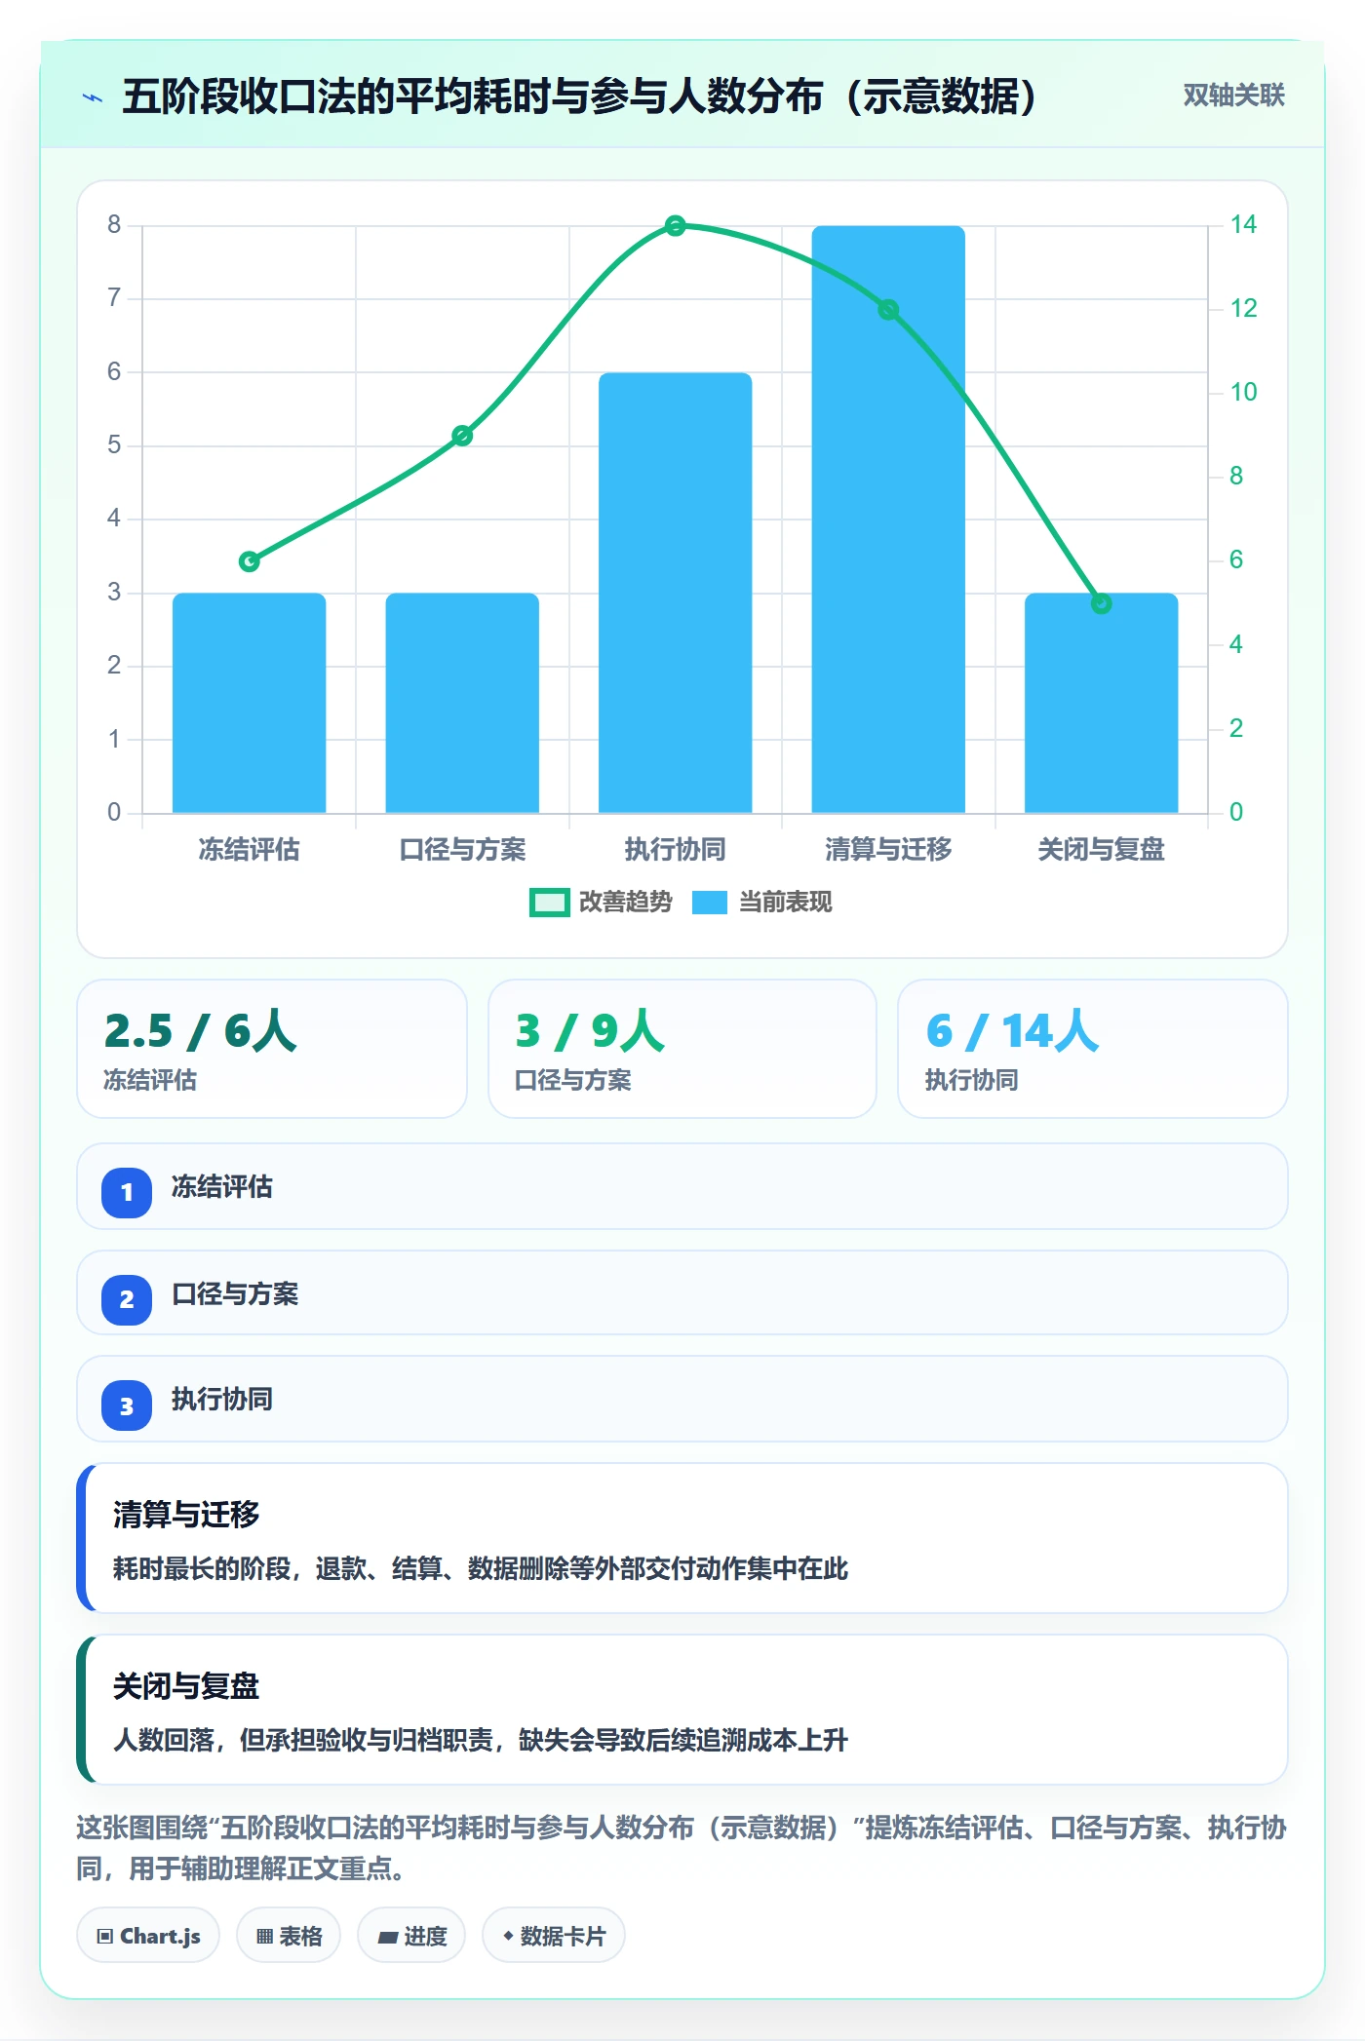Click the number 3 step badge

[x=127, y=1406]
